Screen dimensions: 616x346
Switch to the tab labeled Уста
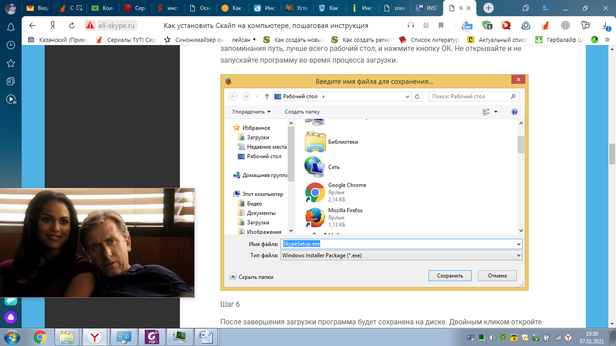click(297, 8)
